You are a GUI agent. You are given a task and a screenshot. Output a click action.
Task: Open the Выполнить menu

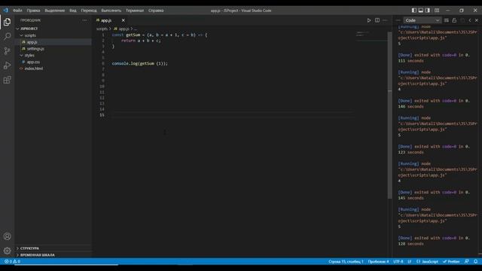click(111, 11)
